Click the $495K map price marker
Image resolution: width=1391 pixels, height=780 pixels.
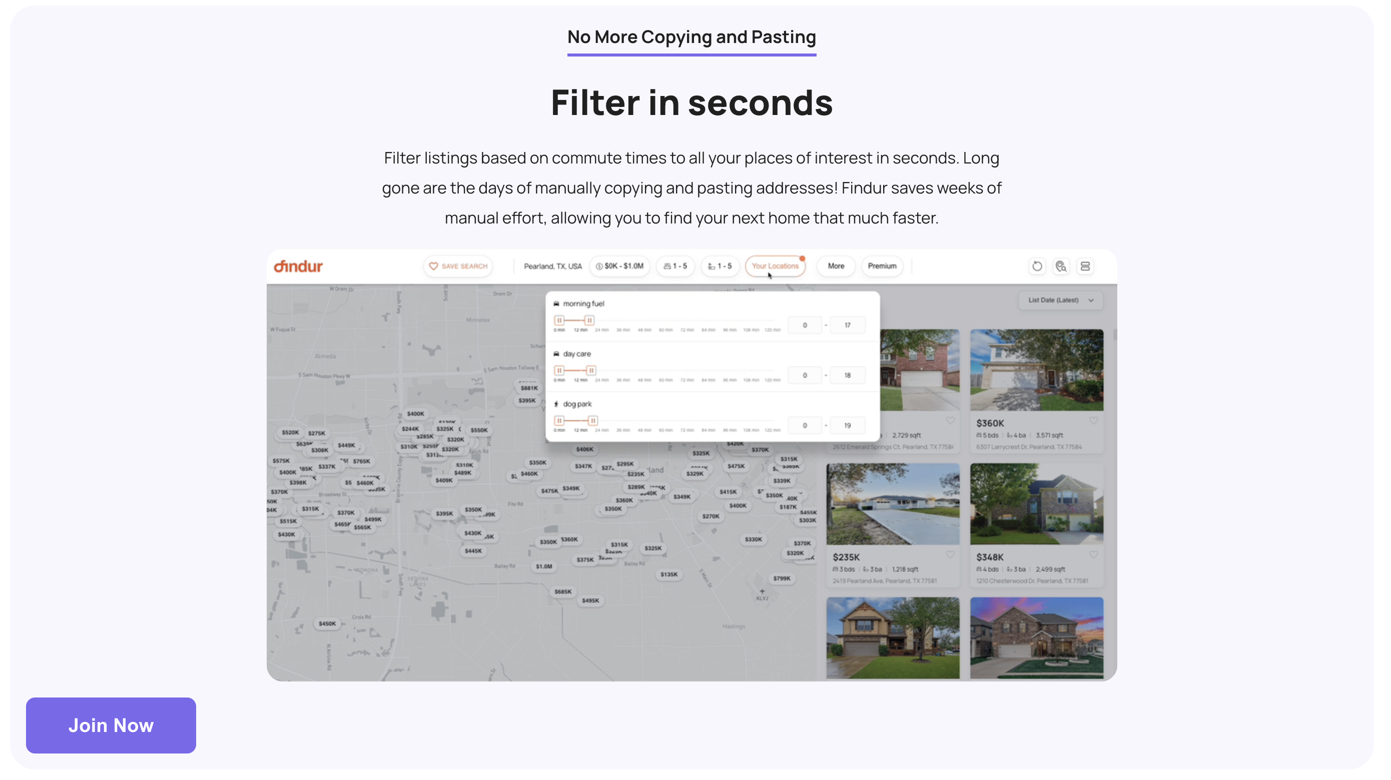point(590,600)
